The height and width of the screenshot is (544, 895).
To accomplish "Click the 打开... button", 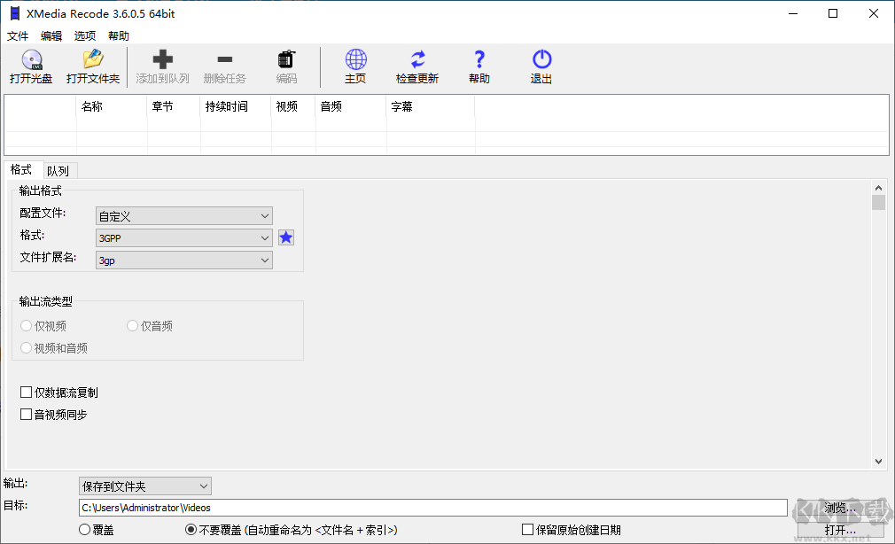I will pos(840,530).
